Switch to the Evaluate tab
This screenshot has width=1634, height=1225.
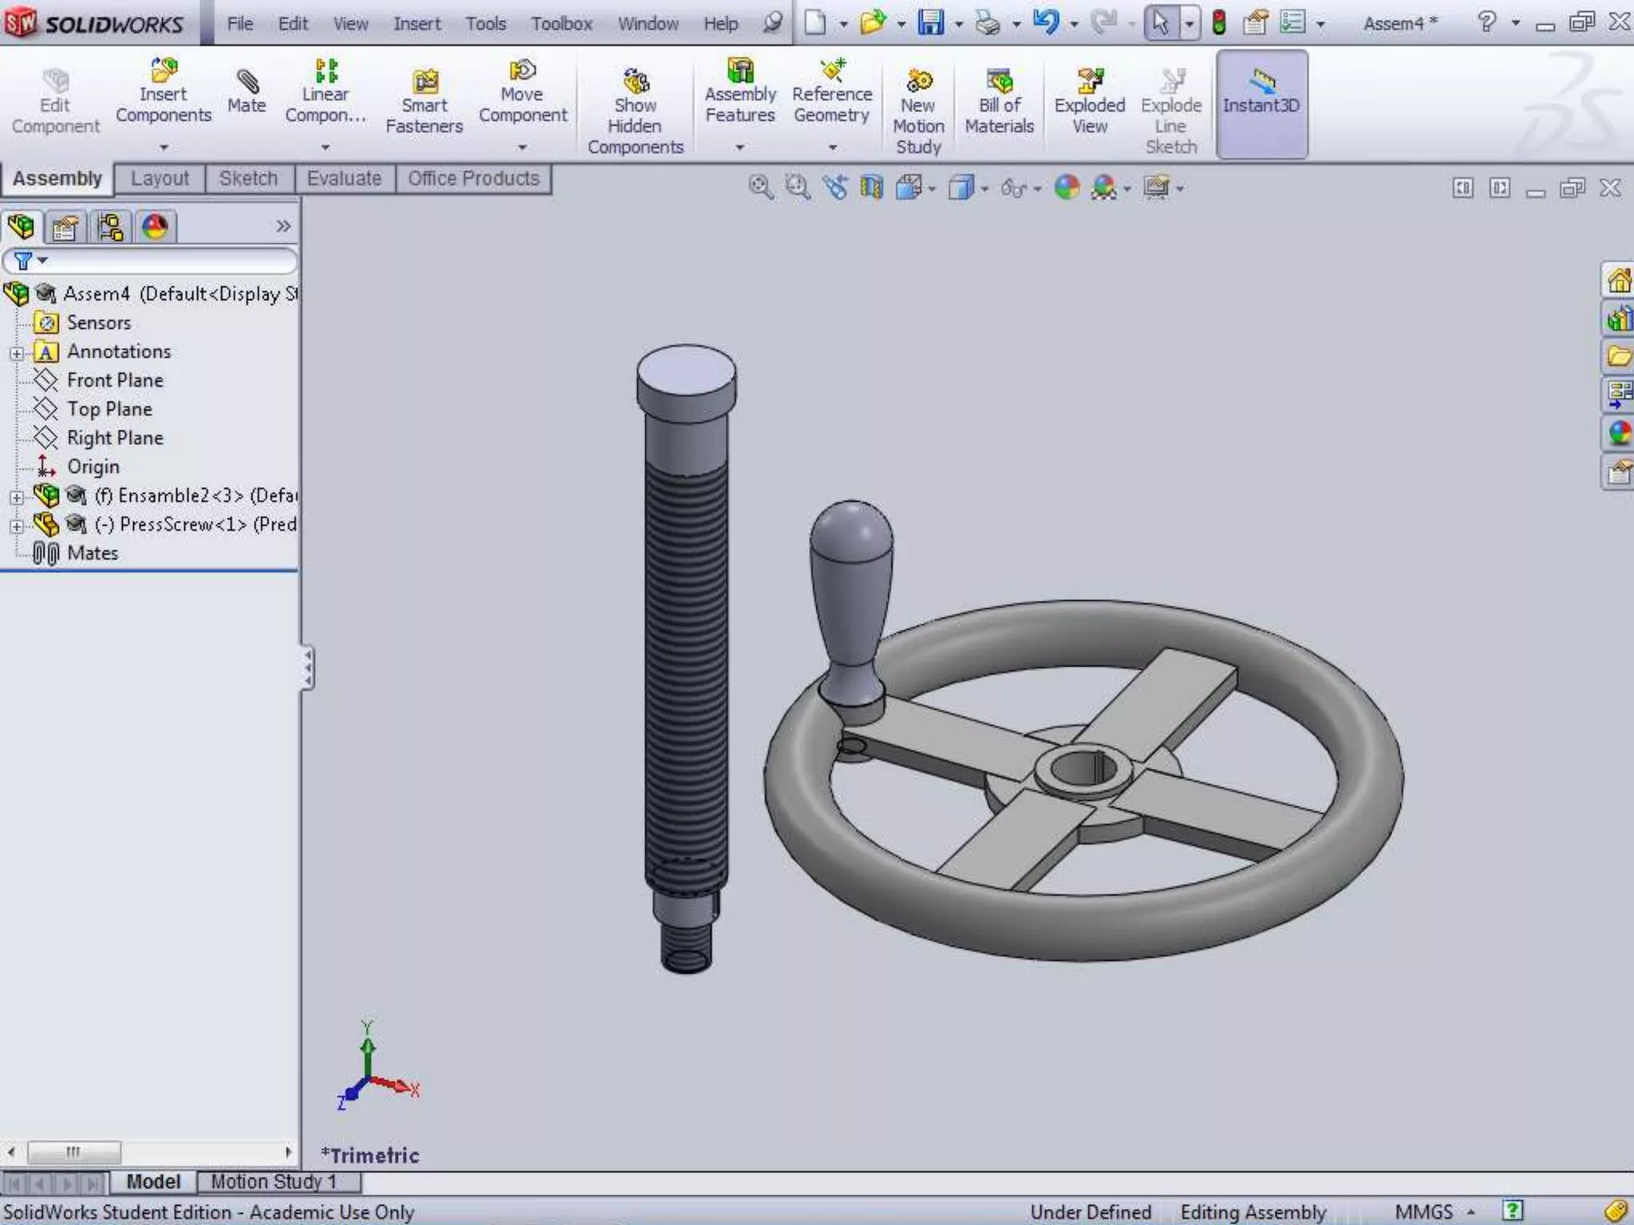344,179
